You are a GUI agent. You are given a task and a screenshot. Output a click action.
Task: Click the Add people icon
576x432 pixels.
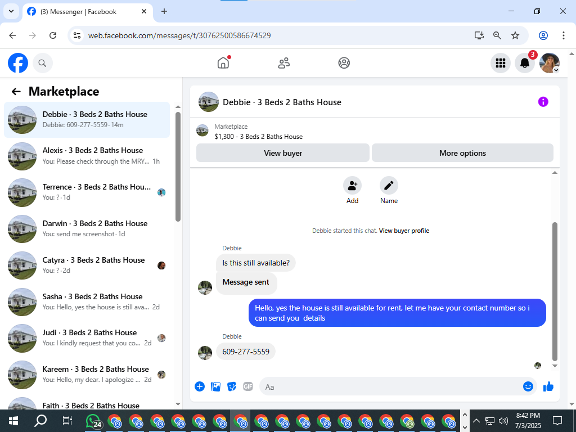(352, 186)
